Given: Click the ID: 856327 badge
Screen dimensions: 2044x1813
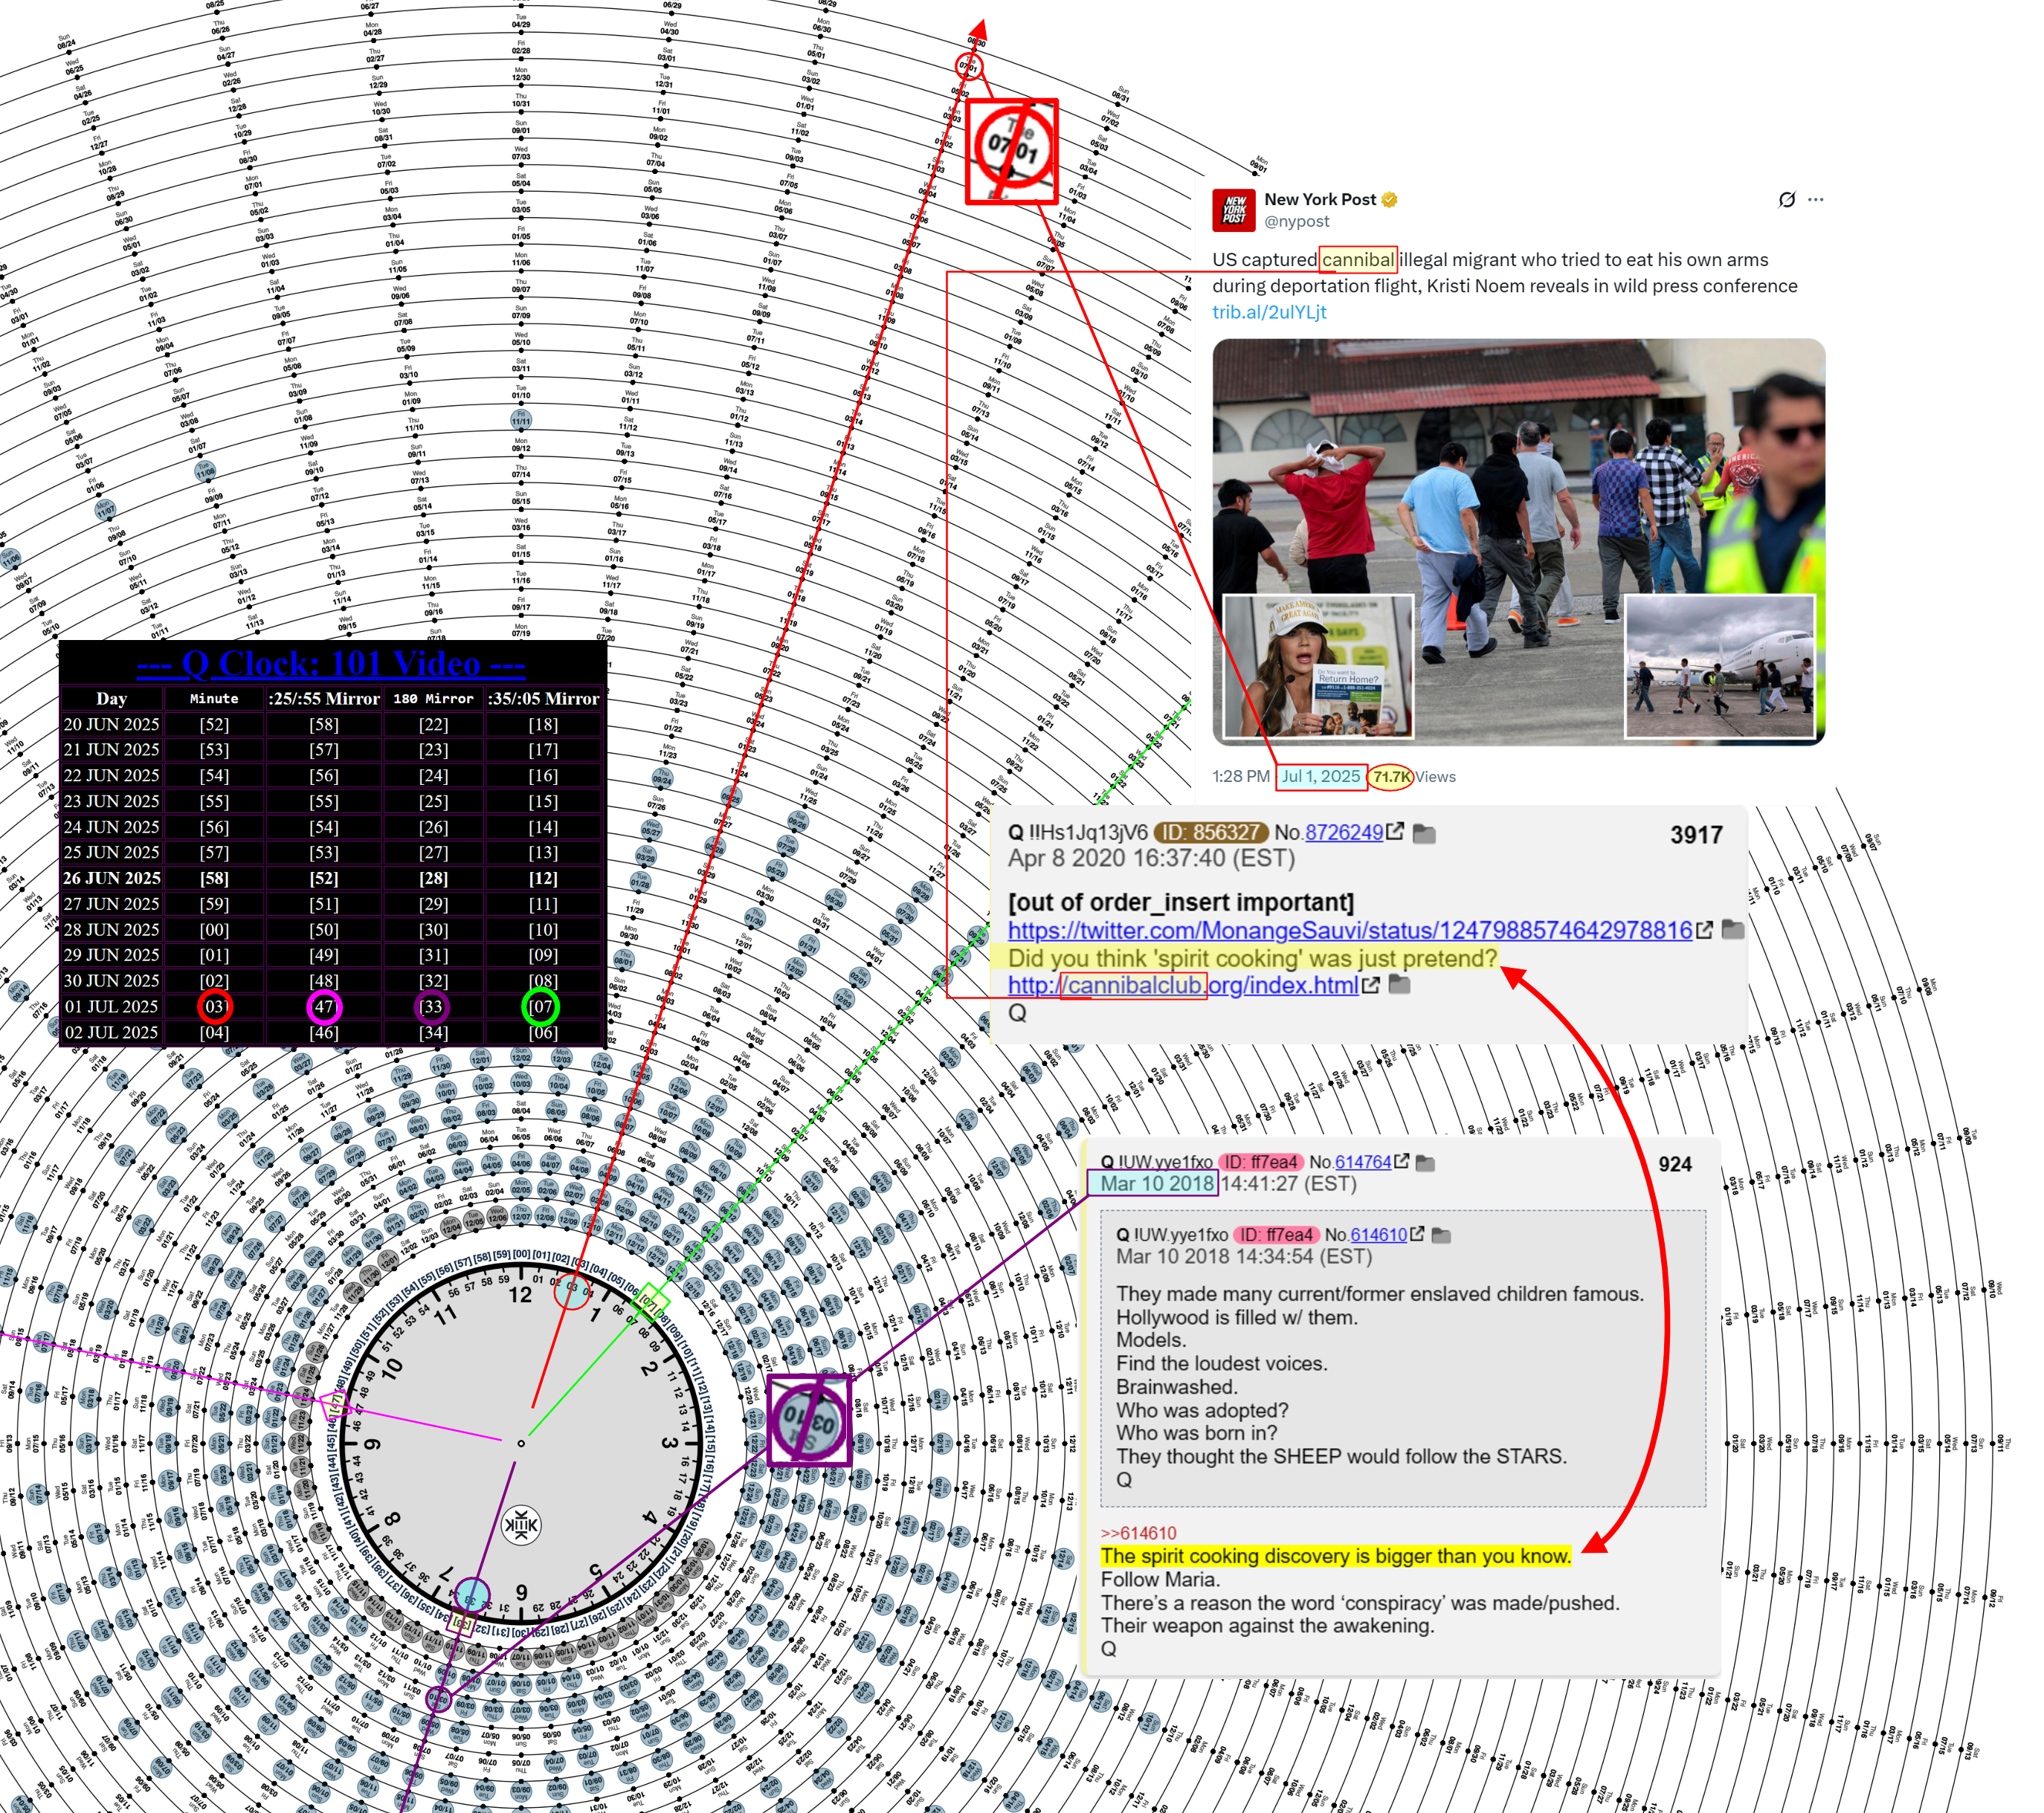Looking at the screenshot, I should [x=1211, y=833].
